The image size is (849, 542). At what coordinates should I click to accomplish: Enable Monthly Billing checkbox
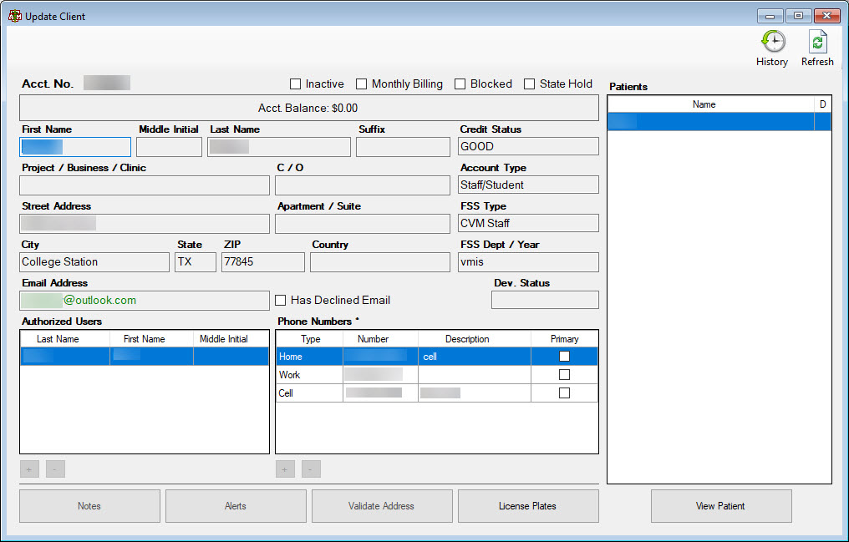[x=361, y=84]
